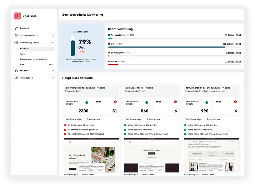
Task: Click red icon beside 4 Kontrast Probleme gefunden
Action: click(x=65, y=130)
